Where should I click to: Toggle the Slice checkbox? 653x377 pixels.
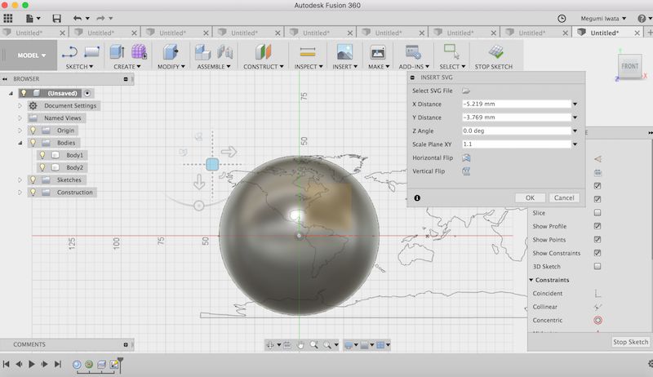597,213
